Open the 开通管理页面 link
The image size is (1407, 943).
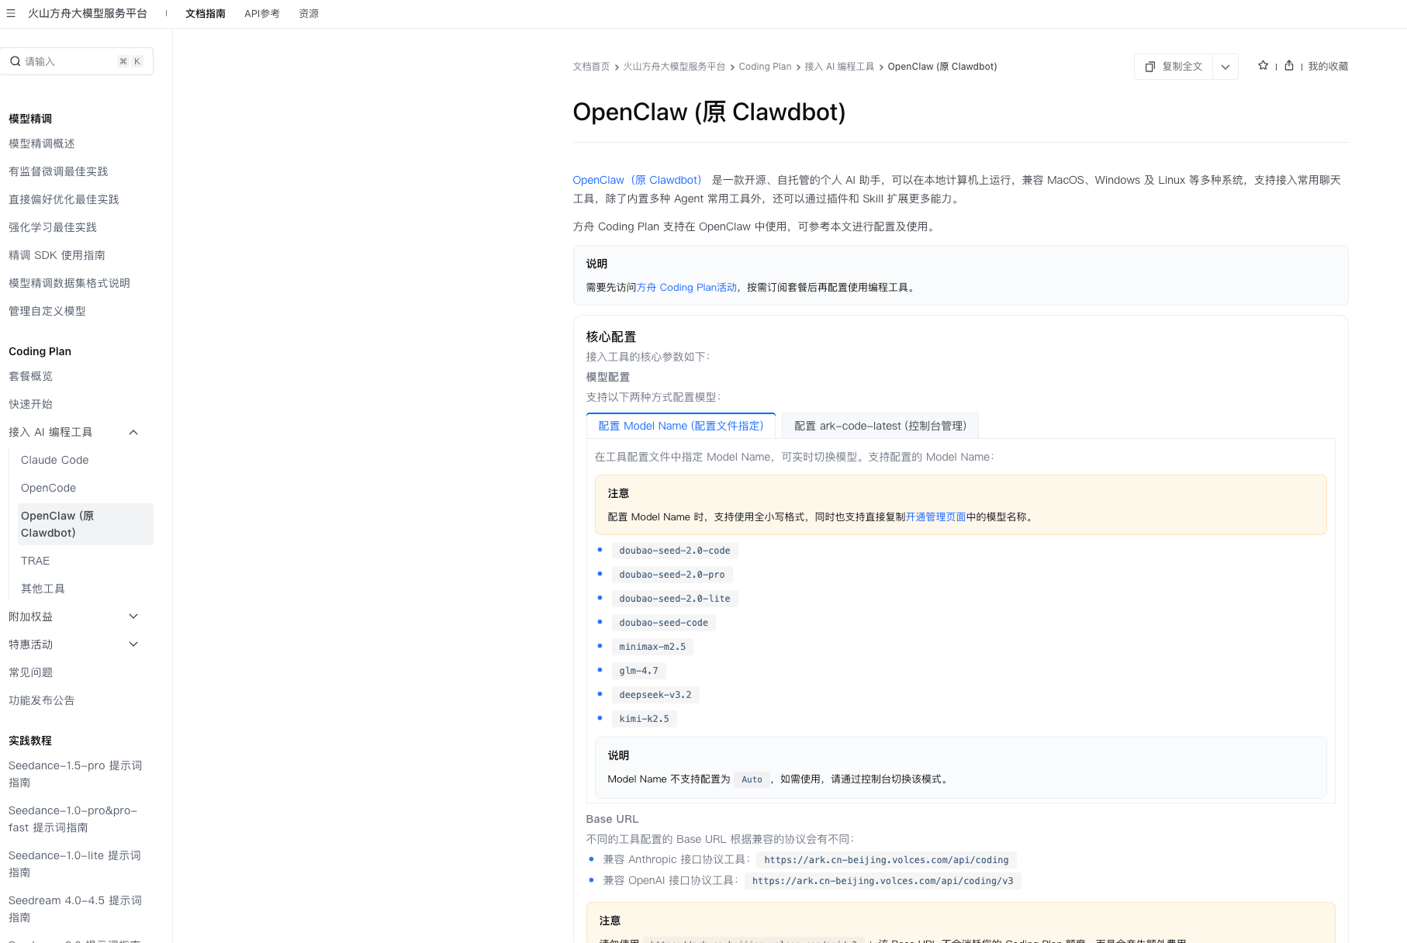(x=935, y=517)
